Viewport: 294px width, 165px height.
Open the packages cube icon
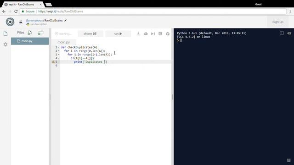pos(168,33)
